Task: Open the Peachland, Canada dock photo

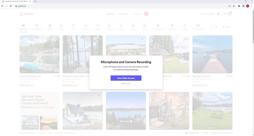Action: click(212, 54)
